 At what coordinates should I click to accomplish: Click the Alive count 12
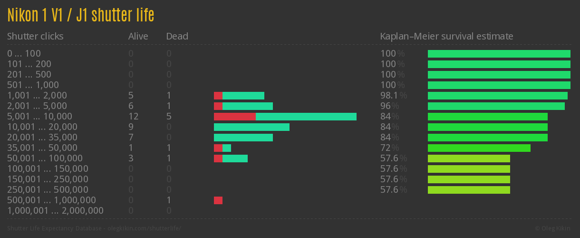point(133,117)
